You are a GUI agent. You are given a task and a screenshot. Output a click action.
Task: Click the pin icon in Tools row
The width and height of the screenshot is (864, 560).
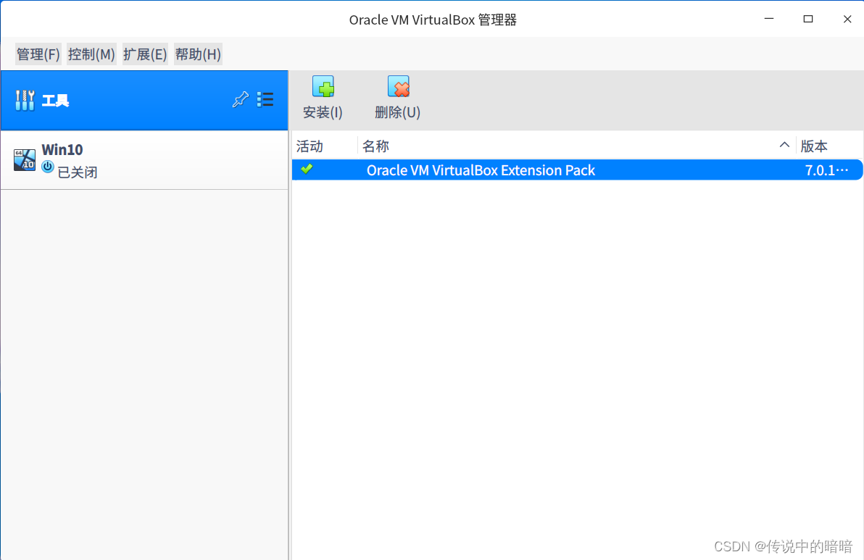click(240, 100)
